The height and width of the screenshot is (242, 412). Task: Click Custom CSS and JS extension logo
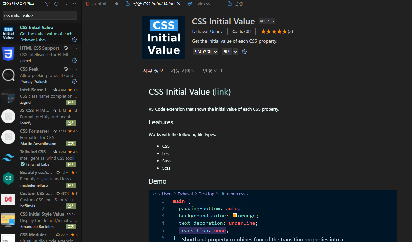[8, 199]
